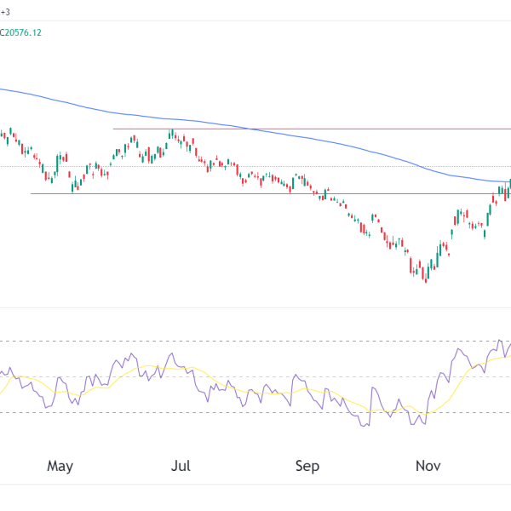511x511 pixels.
Task: Click the +3 label at top left
Action: [x=5, y=12]
